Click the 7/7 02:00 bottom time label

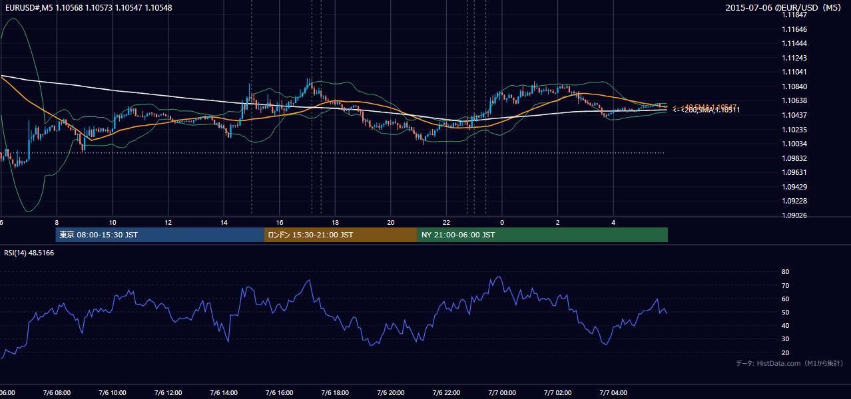pos(558,393)
